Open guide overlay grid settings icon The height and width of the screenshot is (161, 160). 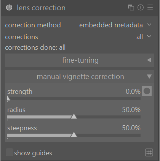point(149,152)
